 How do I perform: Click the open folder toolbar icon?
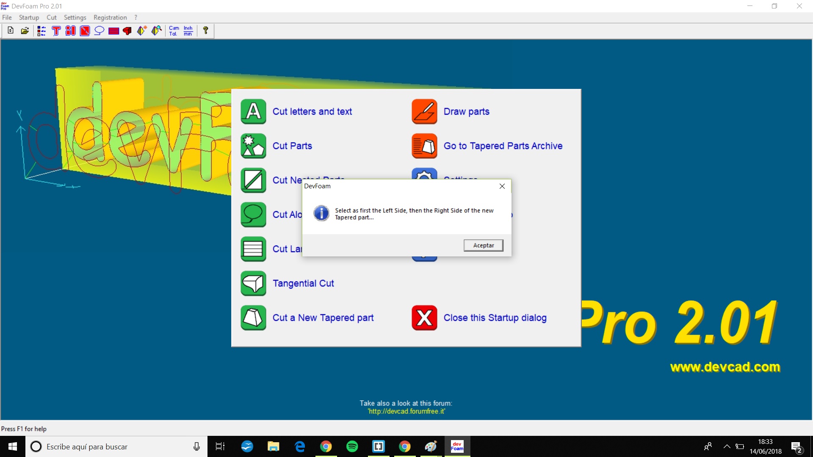[x=25, y=30]
